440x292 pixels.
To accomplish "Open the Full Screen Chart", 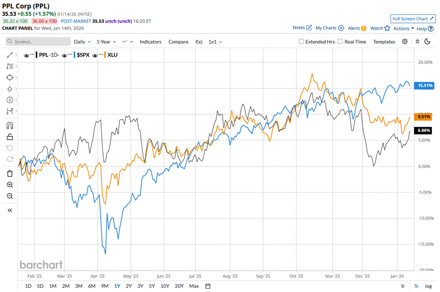I will 413,19.
